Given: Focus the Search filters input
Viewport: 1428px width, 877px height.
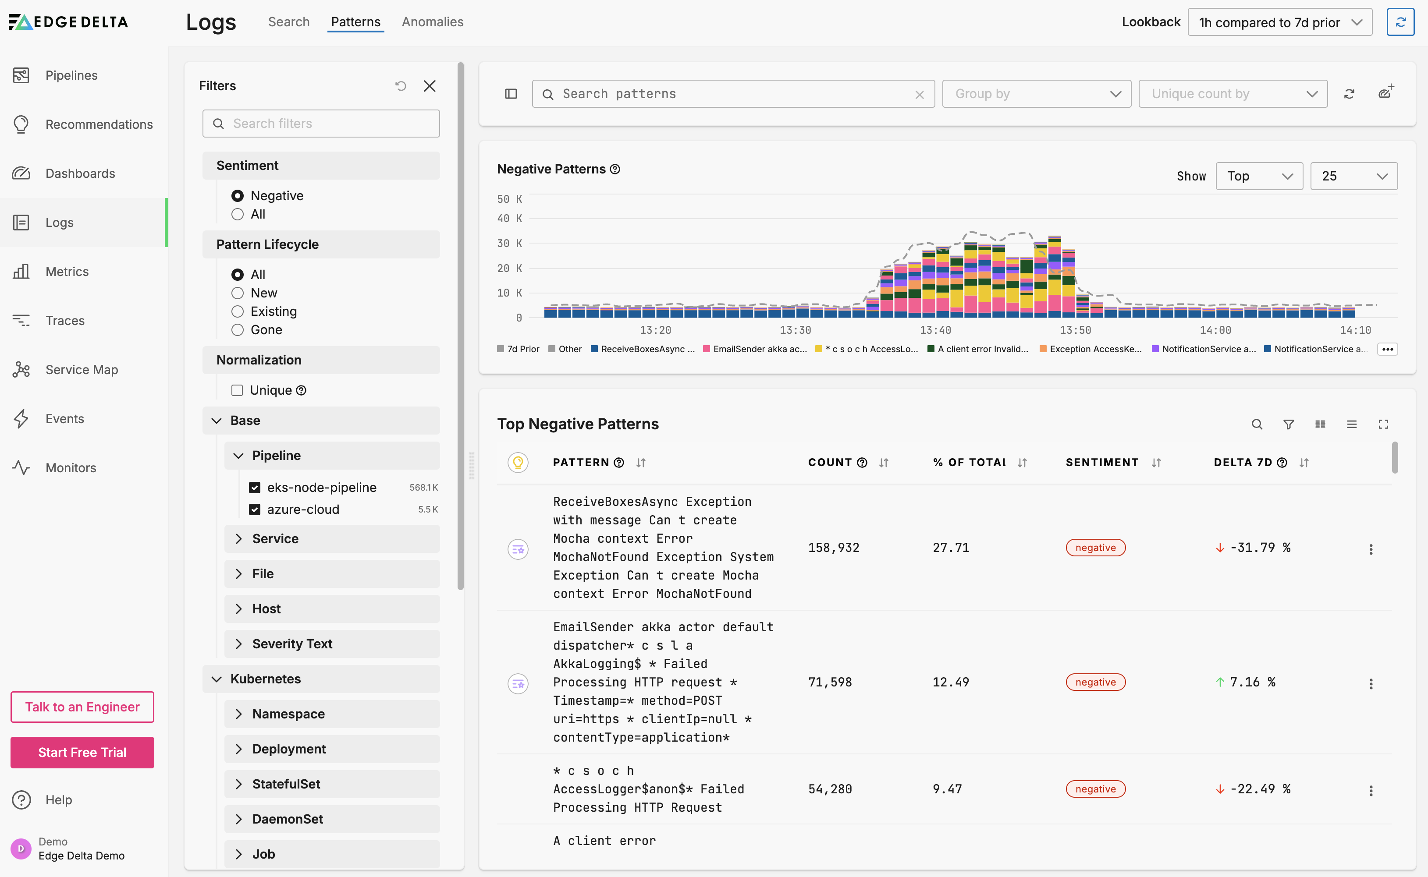Looking at the screenshot, I should tap(321, 124).
